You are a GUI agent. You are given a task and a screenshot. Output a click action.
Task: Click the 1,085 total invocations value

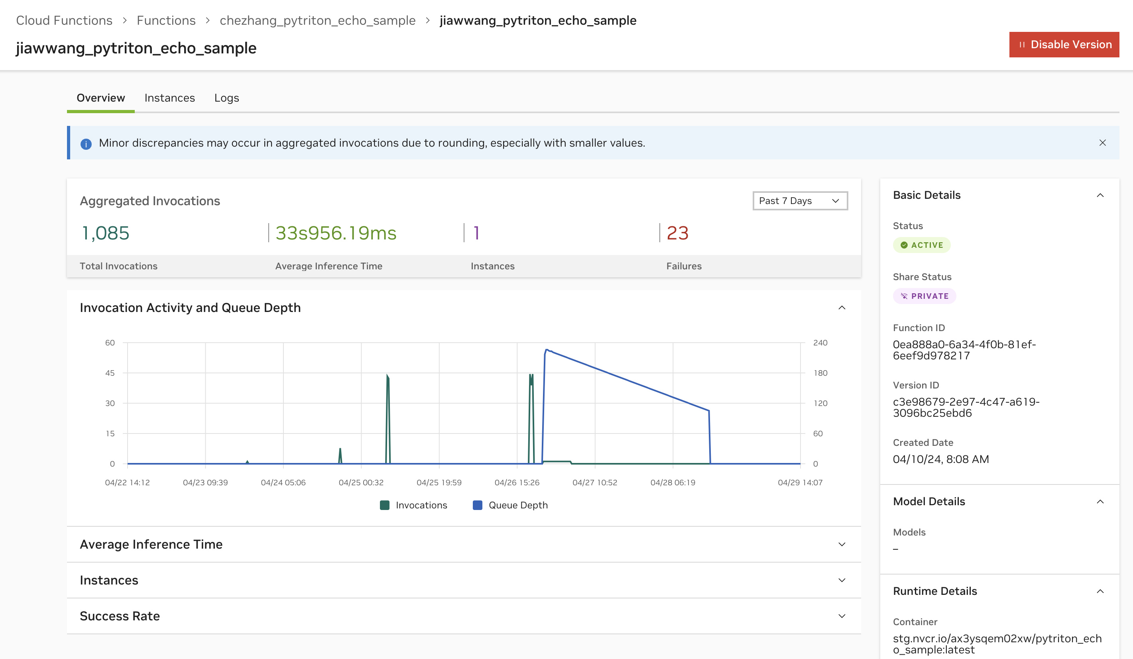[106, 233]
